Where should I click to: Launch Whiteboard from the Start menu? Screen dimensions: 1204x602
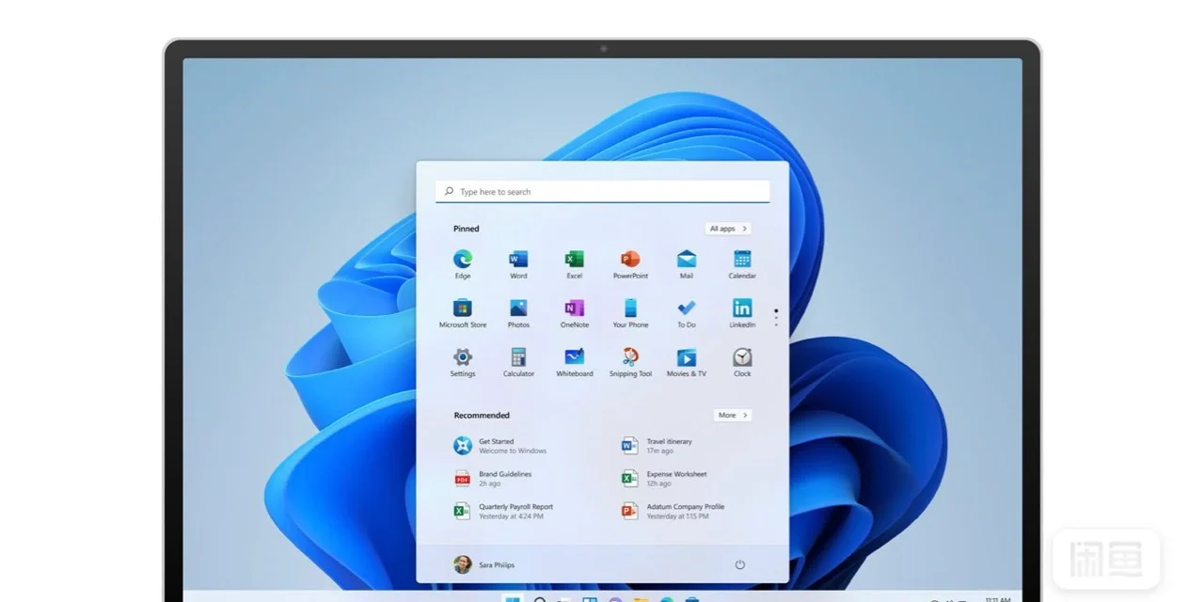[574, 358]
